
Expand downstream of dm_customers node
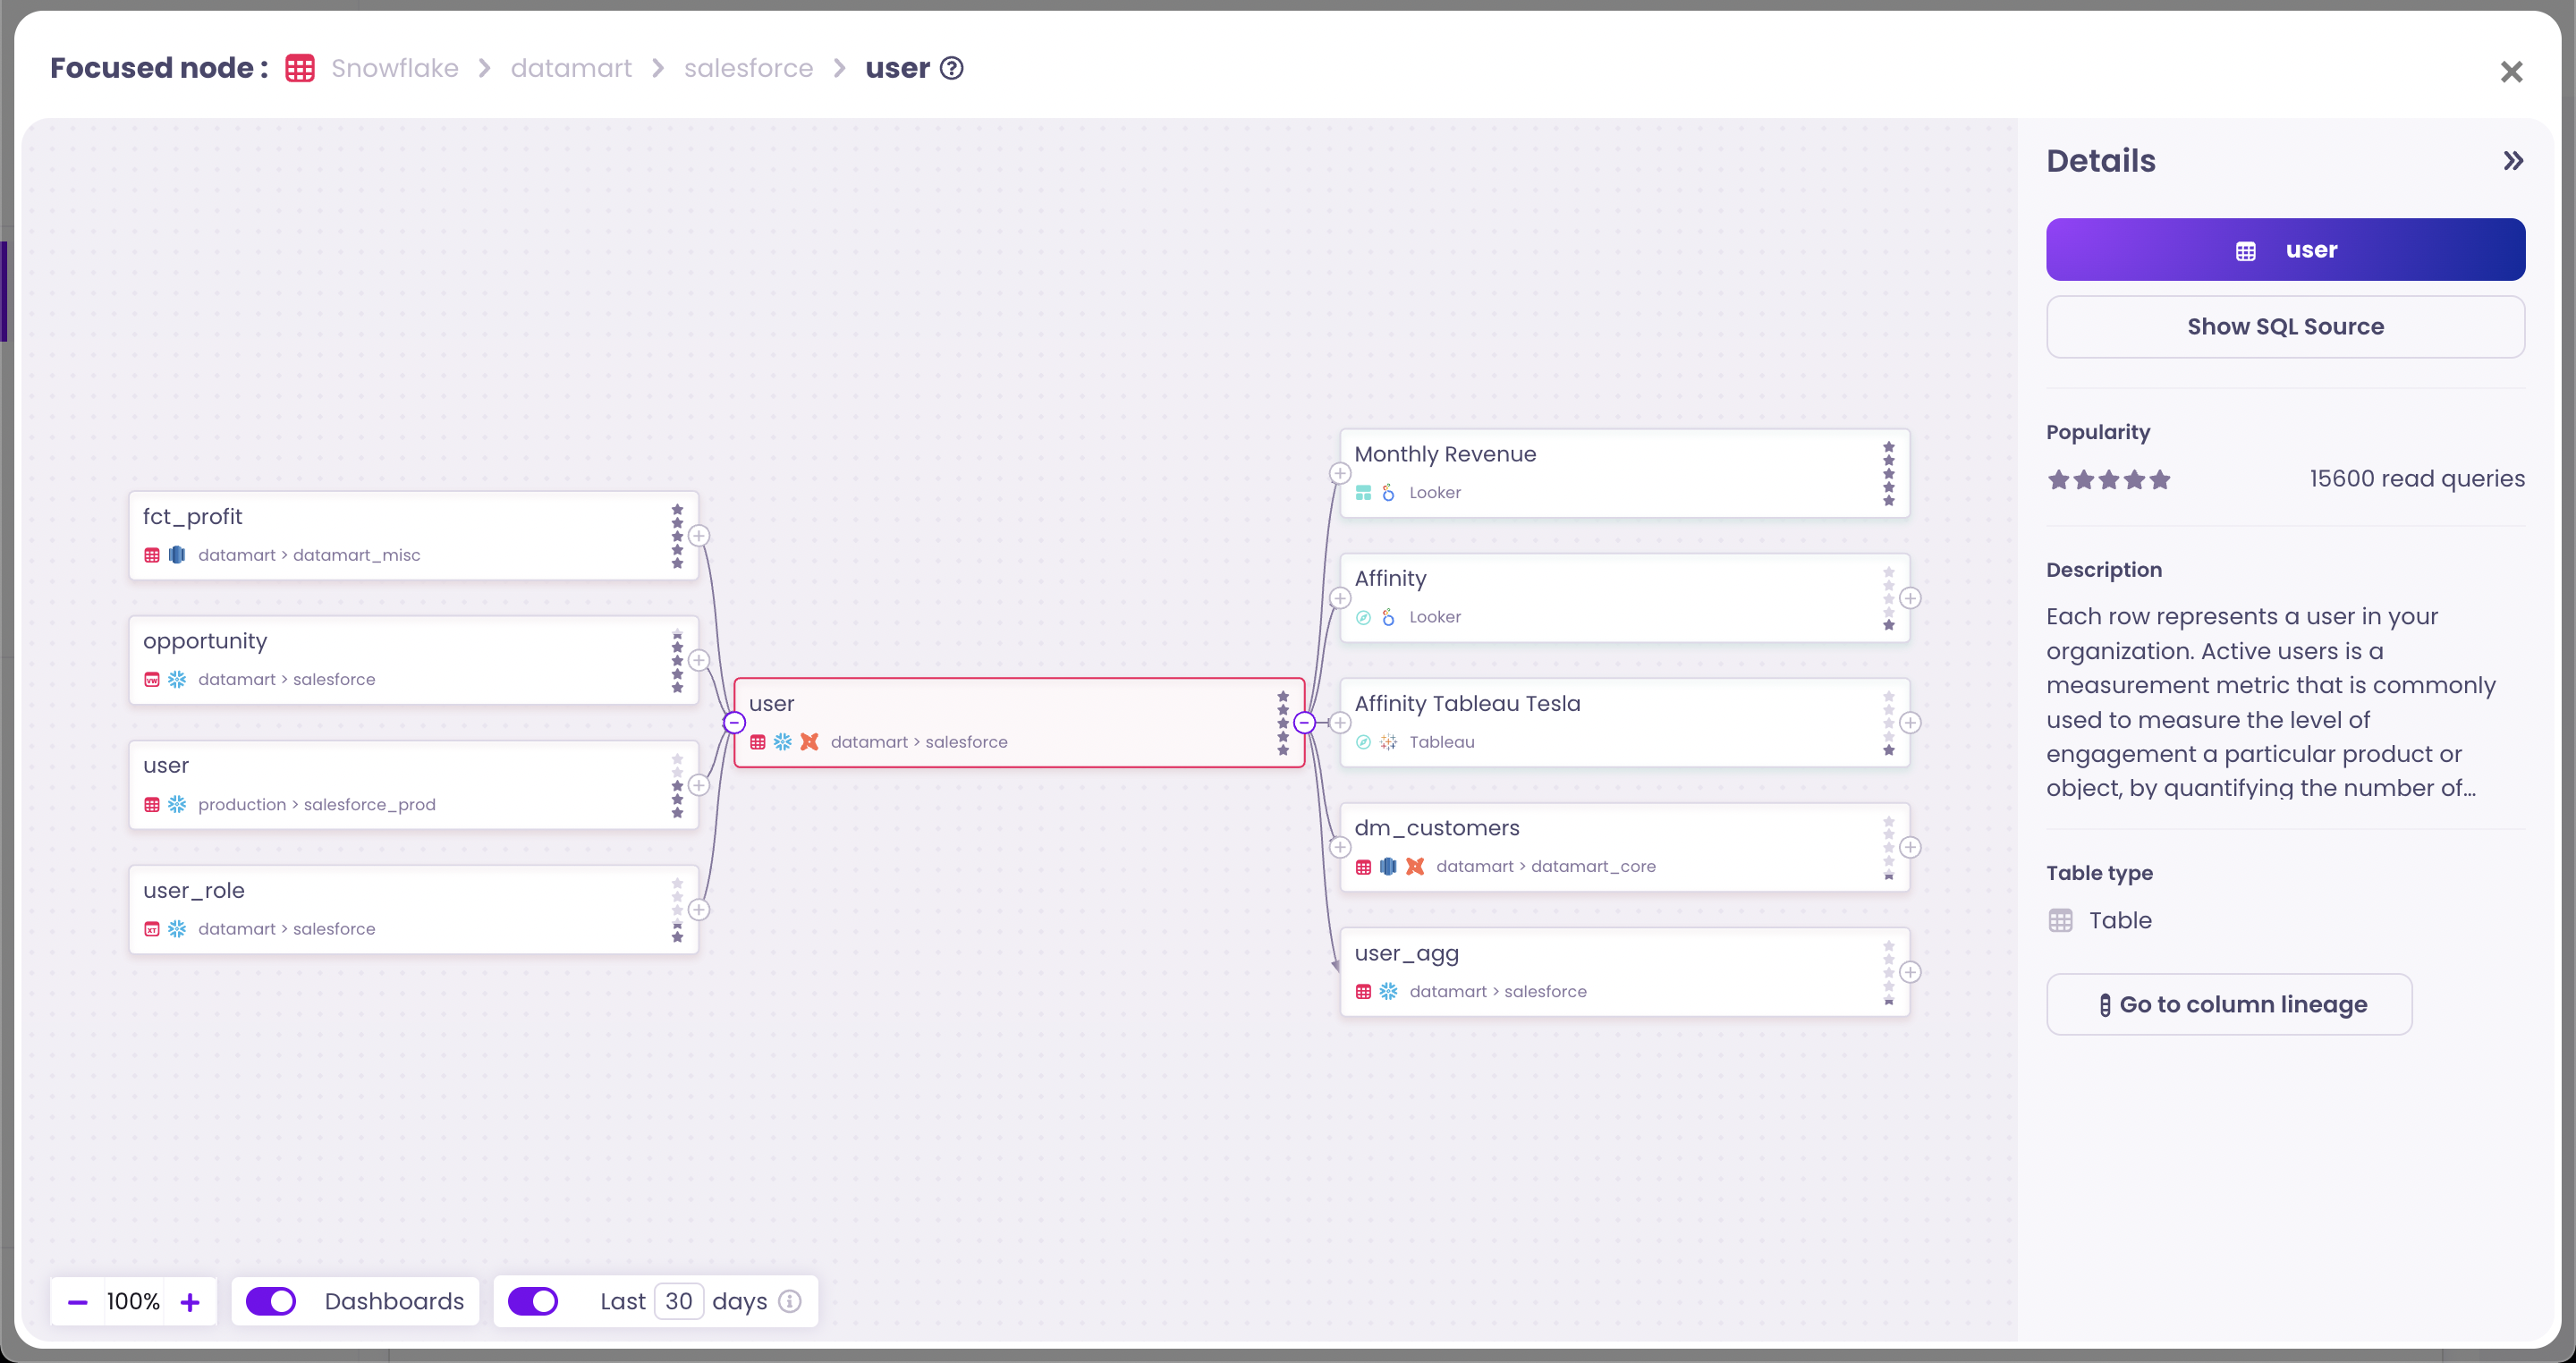(x=1910, y=847)
